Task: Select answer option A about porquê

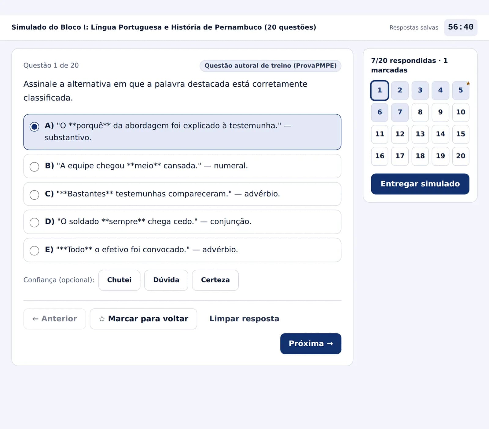Action: (x=182, y=132)
